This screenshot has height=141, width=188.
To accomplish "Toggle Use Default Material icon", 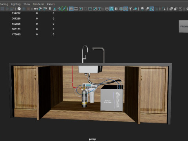I will [x=116, y=9].
